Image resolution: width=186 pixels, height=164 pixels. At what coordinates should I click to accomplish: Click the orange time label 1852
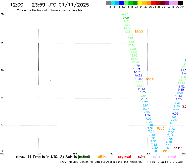(165, 151)
